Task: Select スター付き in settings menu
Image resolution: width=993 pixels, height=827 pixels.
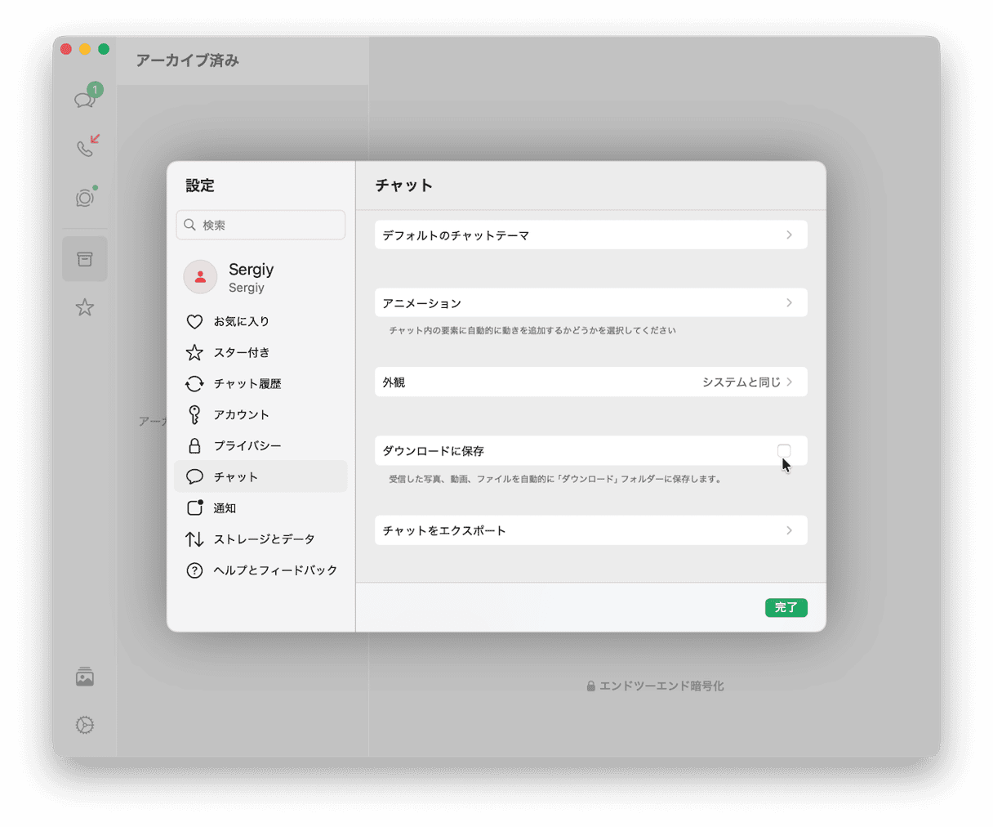Action: coord(260,352)
